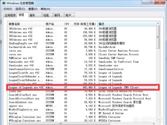Open the 性能 tab
The image size is (167, 125).
pyautogui.click(x=47, y=15)
